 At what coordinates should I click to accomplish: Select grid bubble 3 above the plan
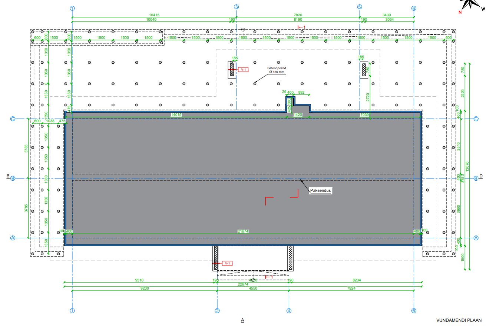pos(236,7)
